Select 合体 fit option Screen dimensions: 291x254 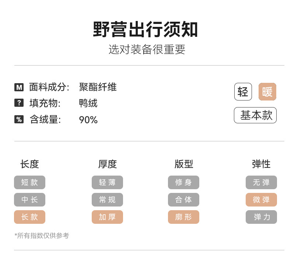(183, 200)
